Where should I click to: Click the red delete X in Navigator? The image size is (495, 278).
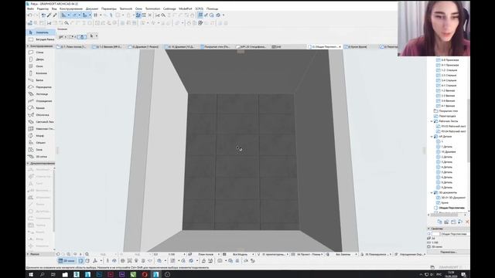coord(467,222)
